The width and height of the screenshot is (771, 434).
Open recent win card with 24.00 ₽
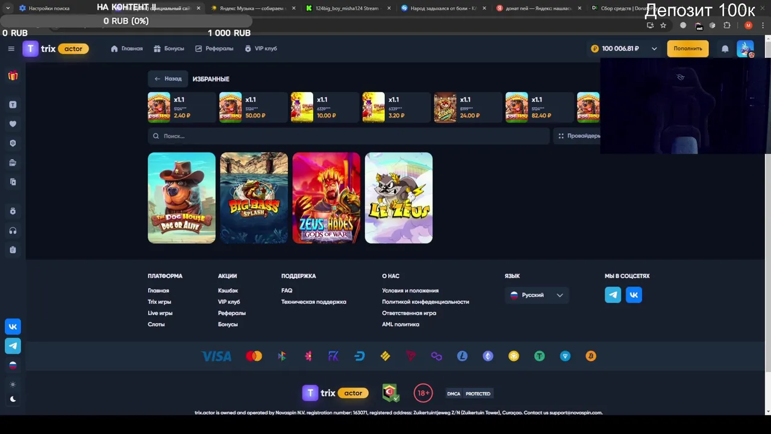(467, 107)
